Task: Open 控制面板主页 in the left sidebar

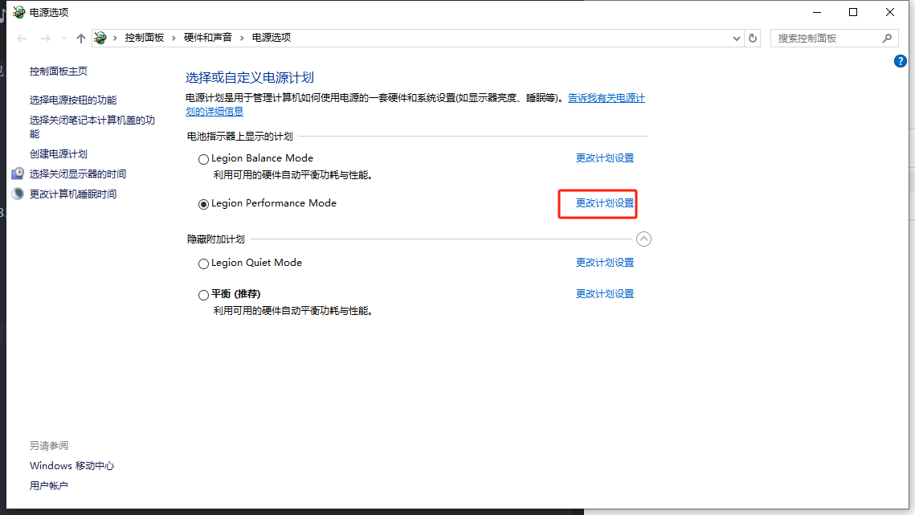Action: (x=59, y=72)
